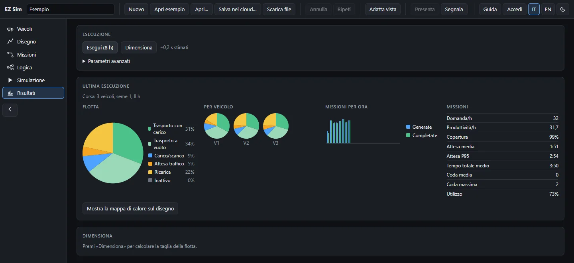The width and height of the screenshot is (574, 263).
Task: Click 'Corsa: 3 veicoli, seme 1, 8 h' text
Action: (111, 96)
